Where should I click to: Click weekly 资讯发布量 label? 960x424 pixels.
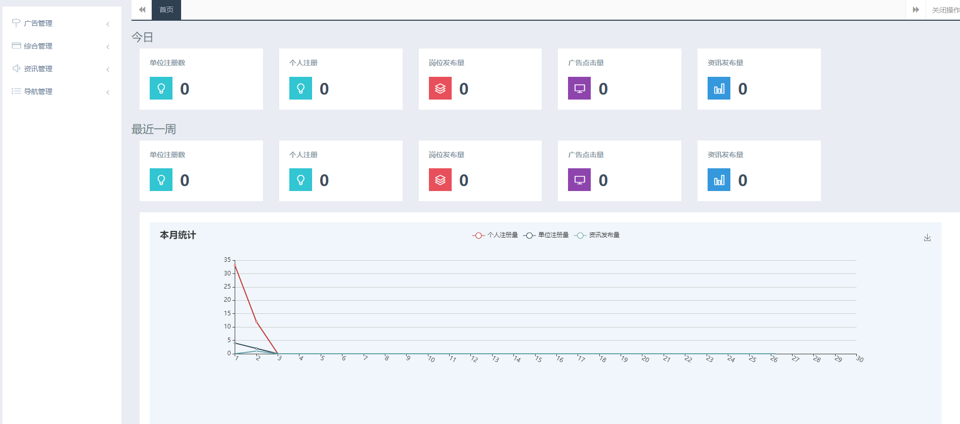tap(725, 155)
